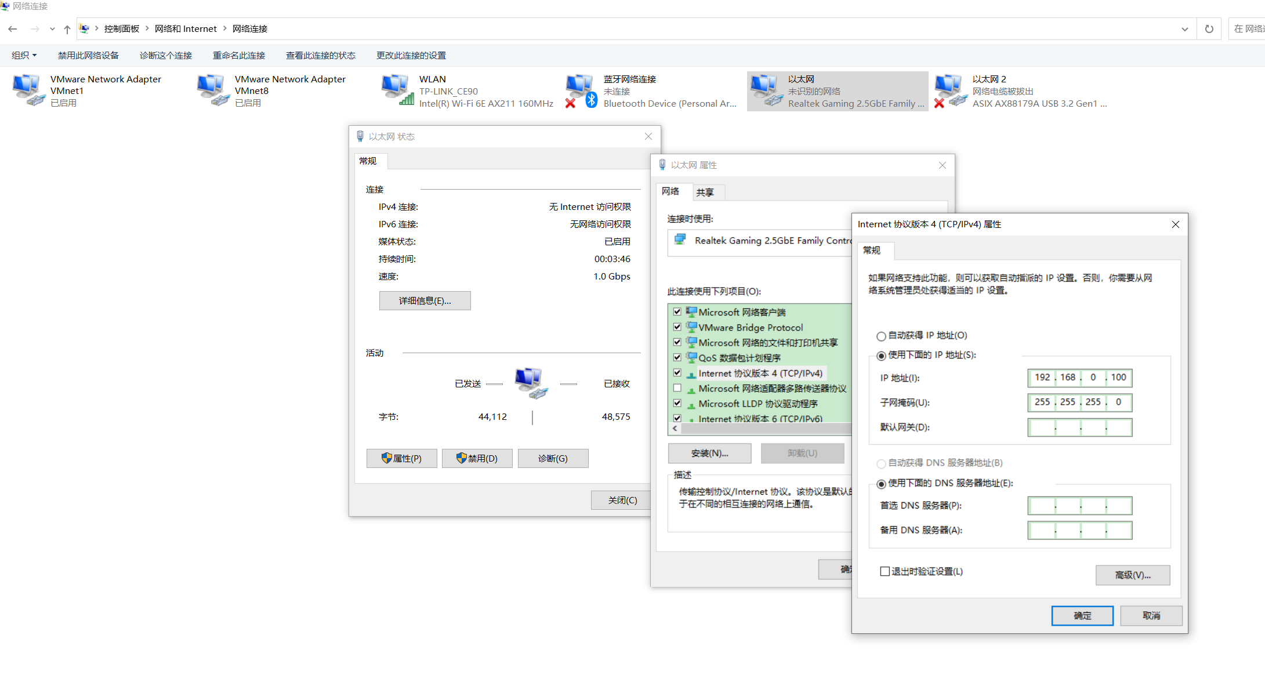
Task: Expand the back button history chevron
Action: 52,28
